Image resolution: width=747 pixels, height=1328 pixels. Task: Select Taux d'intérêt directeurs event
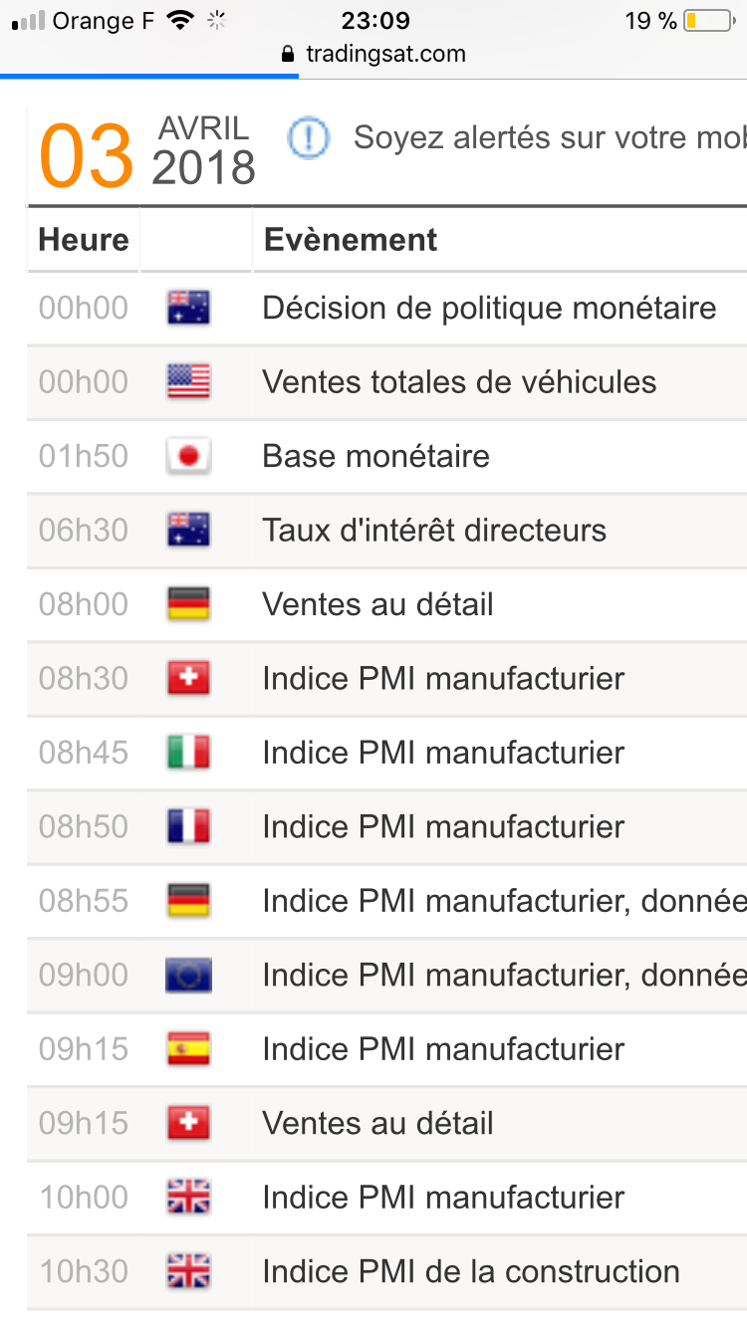point(434,531)
